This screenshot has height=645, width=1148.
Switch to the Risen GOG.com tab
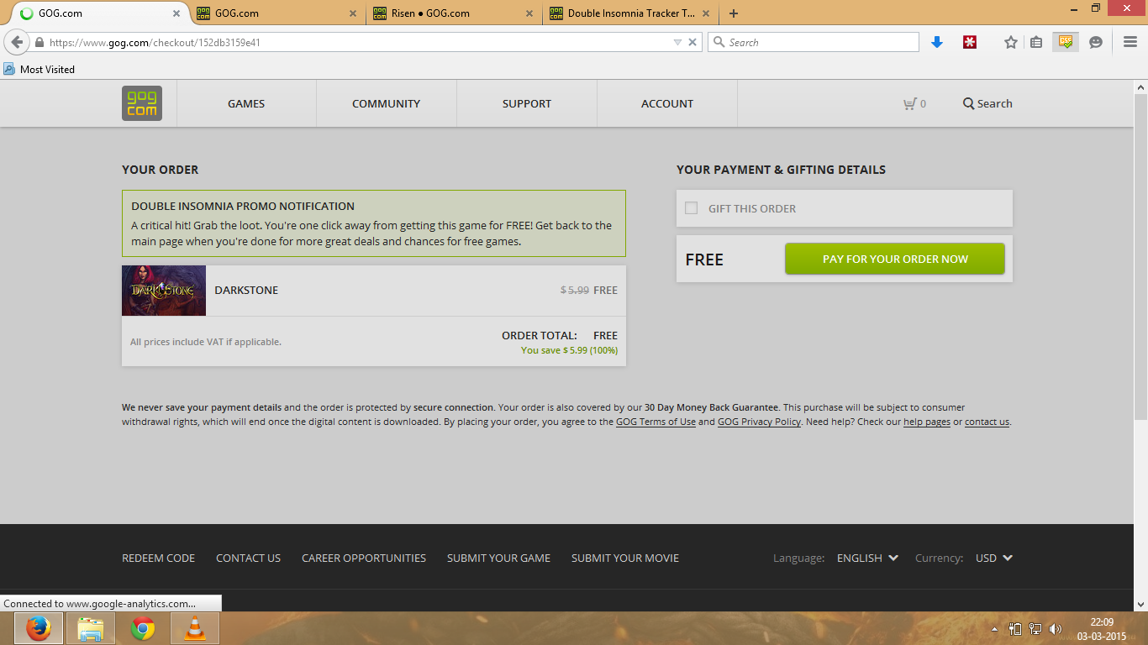(x=454, y=13)
